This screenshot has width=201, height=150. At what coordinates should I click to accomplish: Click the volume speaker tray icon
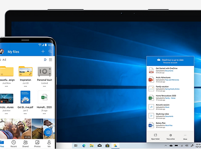[187, 145]
